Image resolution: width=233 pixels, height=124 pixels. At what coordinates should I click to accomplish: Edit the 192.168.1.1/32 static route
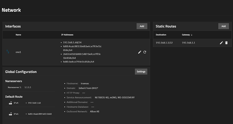click(x=221, y=43)
